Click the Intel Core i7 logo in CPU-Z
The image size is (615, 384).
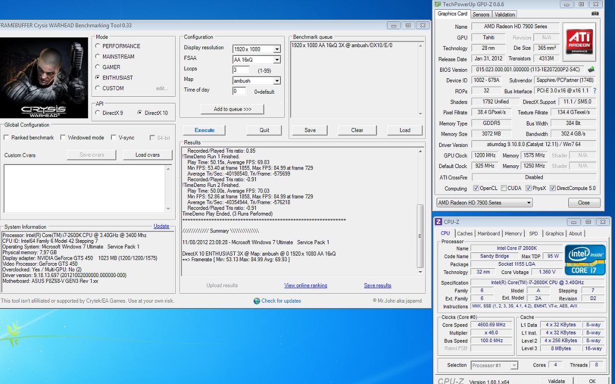coord(585,260)
